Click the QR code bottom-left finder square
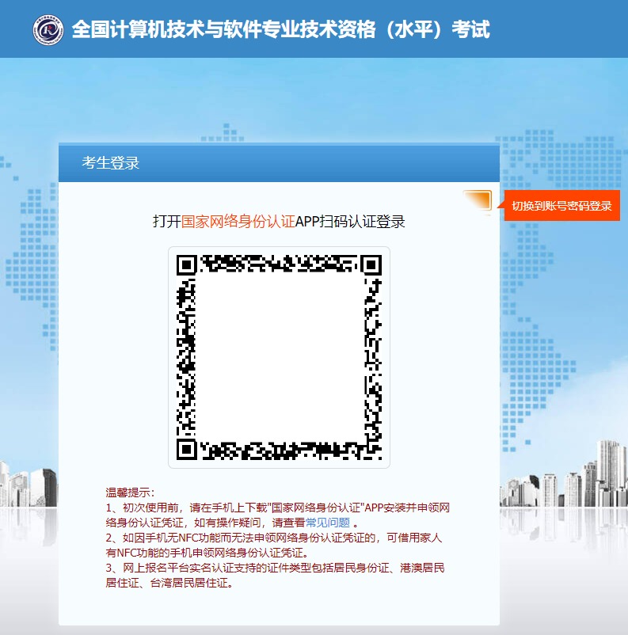 (x=186, y=449)
